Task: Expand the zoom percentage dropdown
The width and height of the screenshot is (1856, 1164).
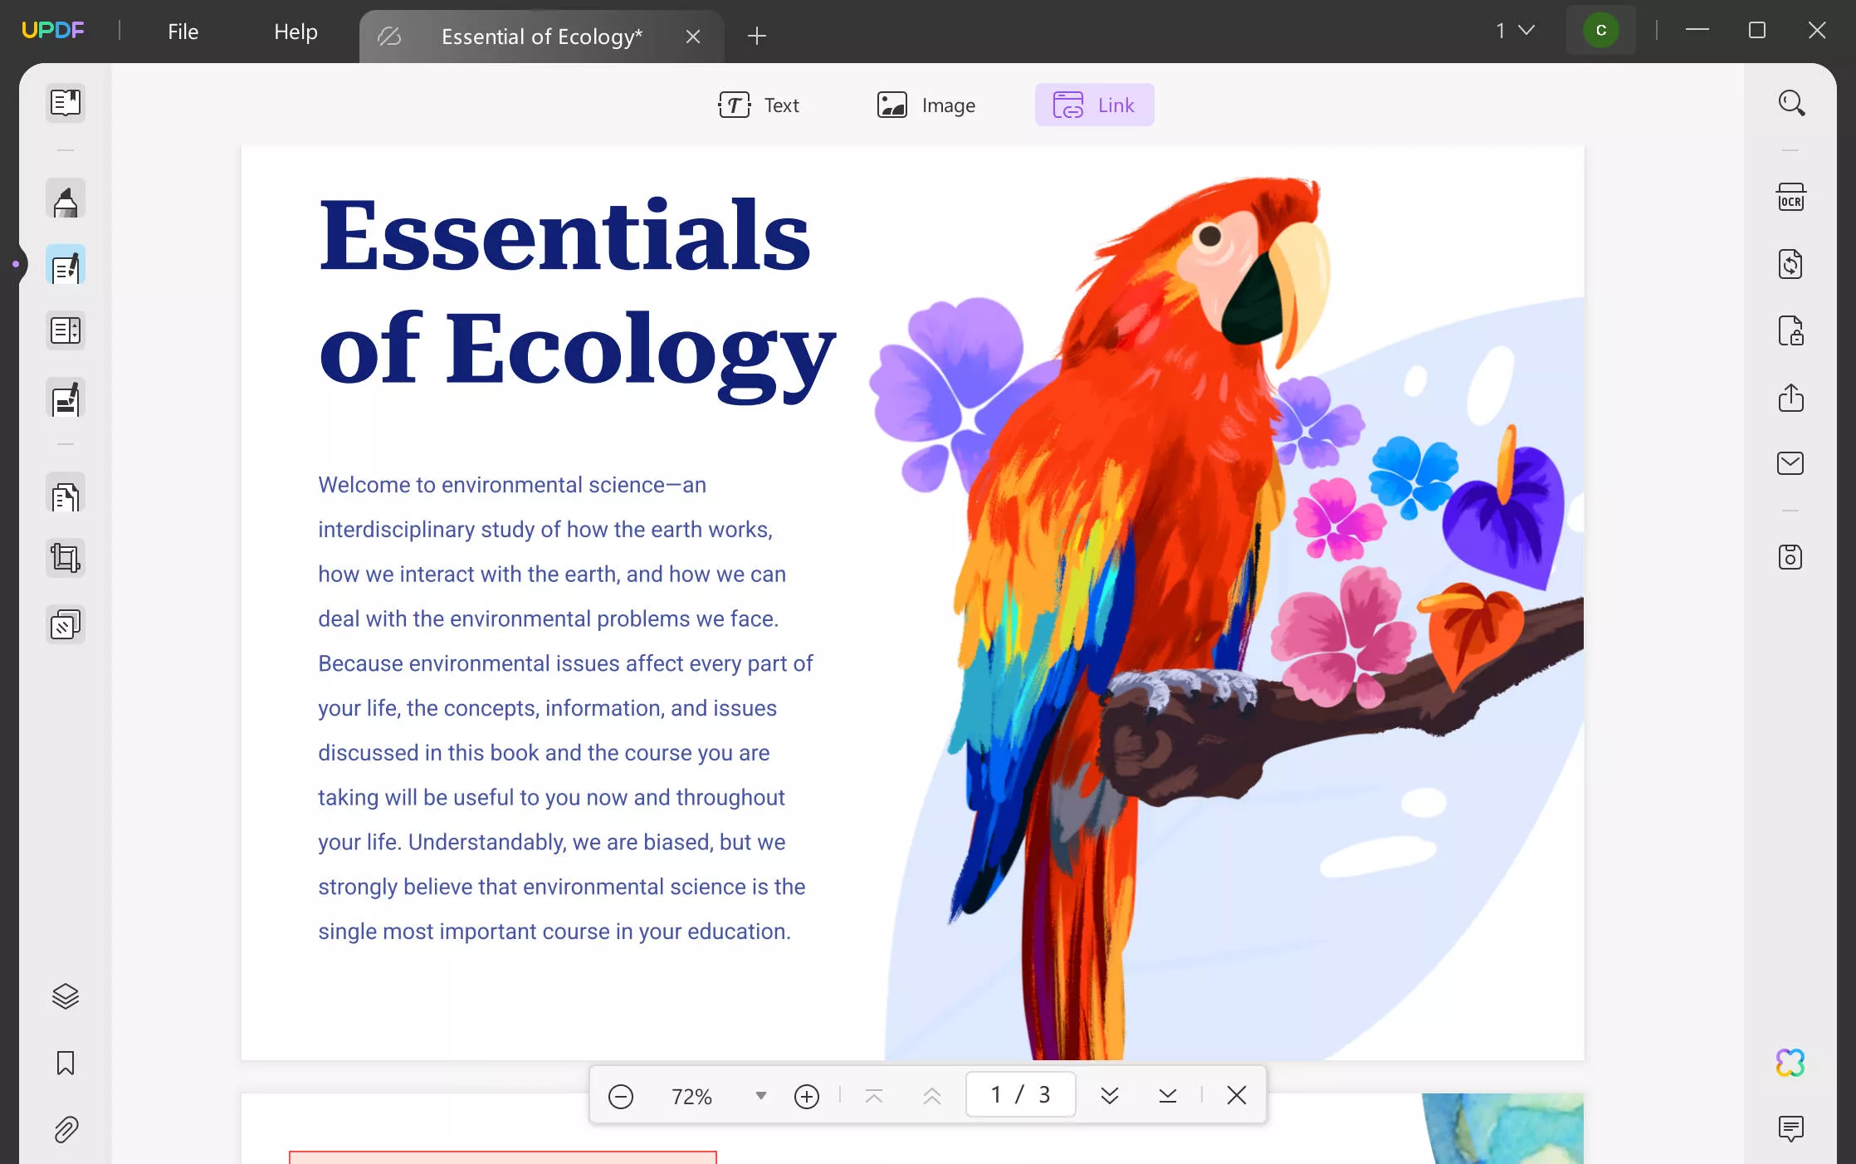Action: [x=759, y=1096]
